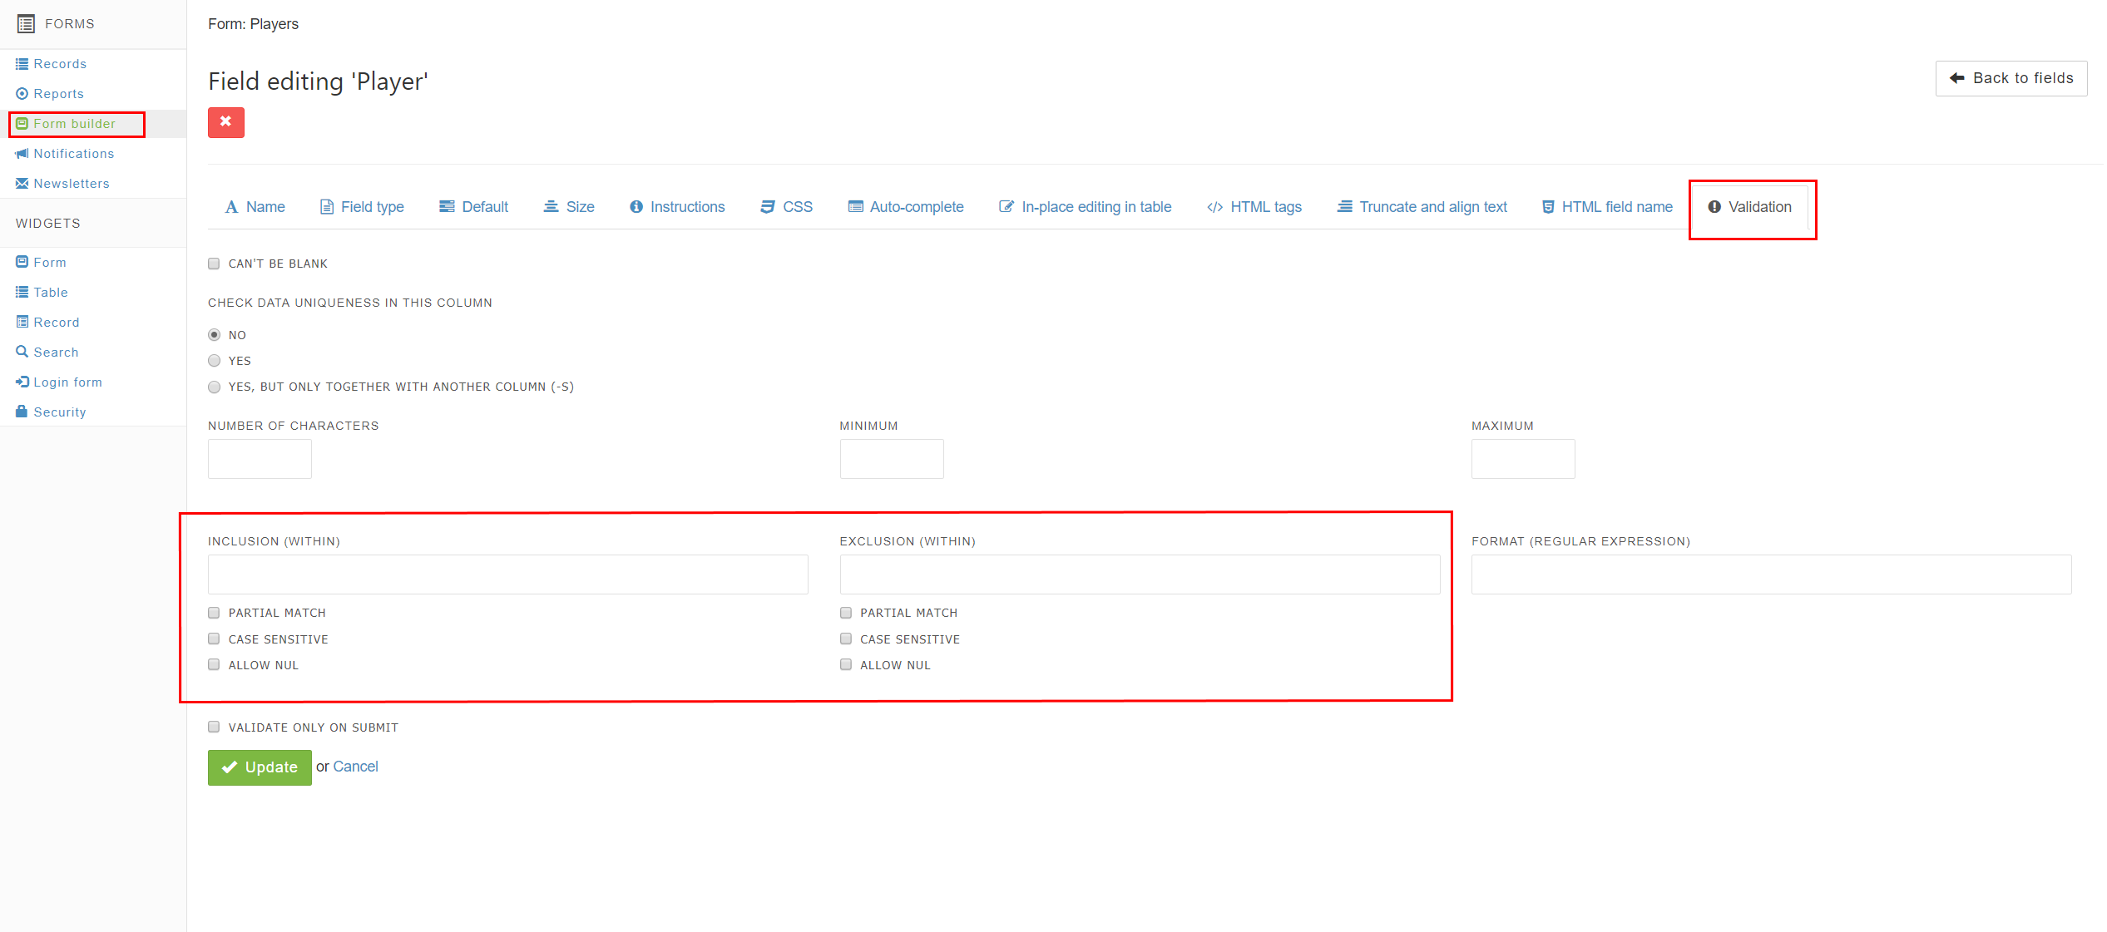Click the Records list icon in sidebar
Viewport: 2107px width, 932px height.
[x=22, y=64]
